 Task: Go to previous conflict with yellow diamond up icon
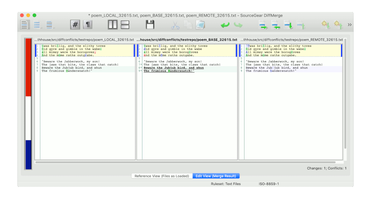[338, 25]
